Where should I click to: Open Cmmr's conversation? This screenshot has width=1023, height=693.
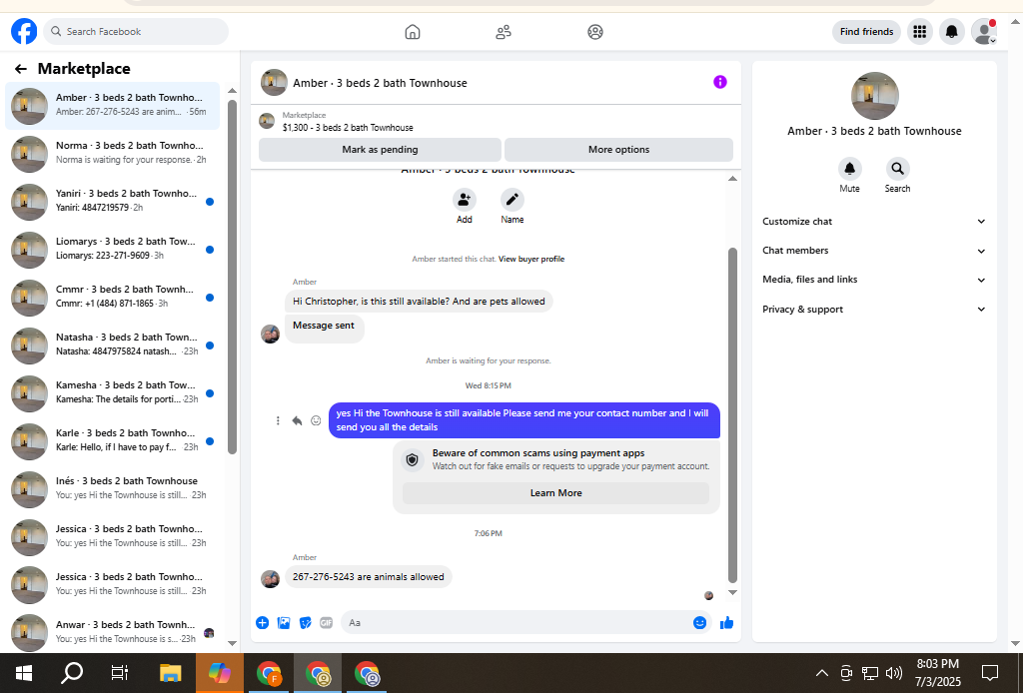(112, 298)
